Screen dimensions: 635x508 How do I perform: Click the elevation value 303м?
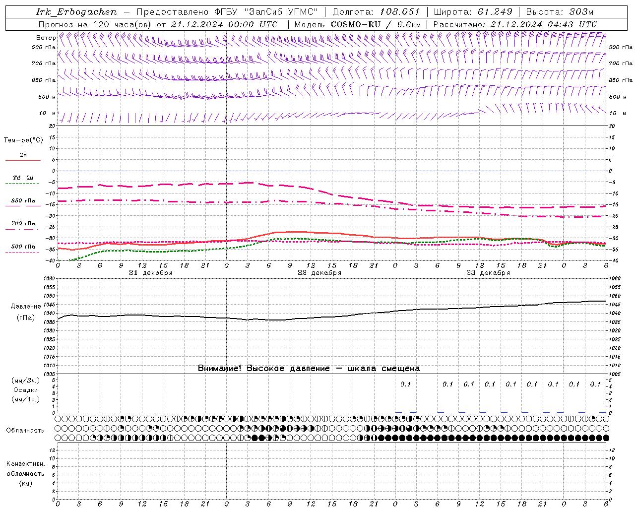tap(580, 12)
